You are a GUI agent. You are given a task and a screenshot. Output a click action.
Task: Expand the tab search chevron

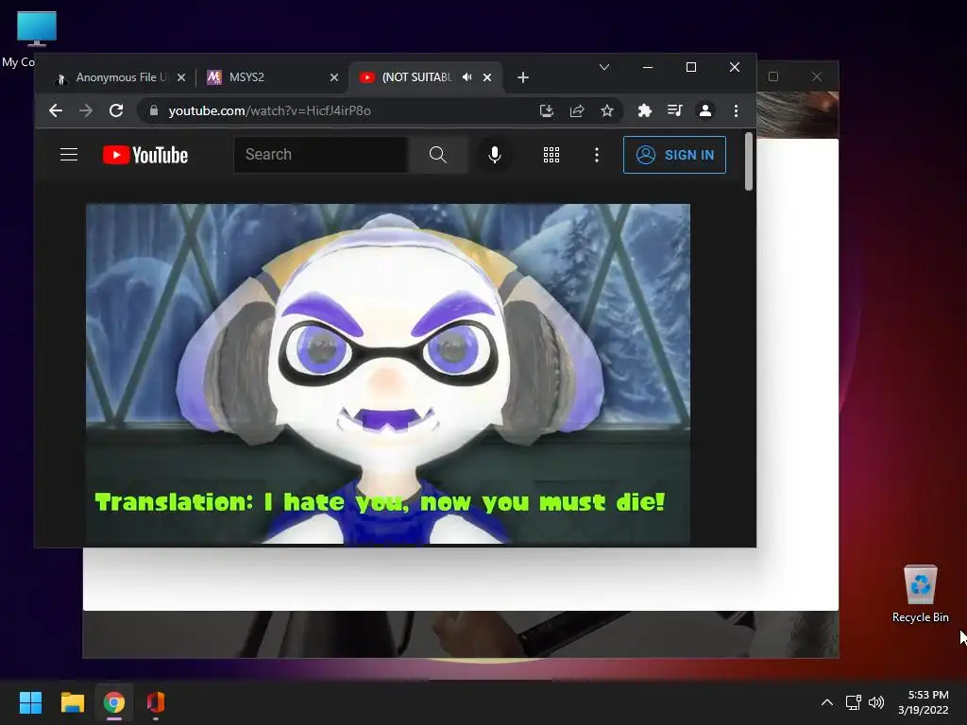(604, 67)
